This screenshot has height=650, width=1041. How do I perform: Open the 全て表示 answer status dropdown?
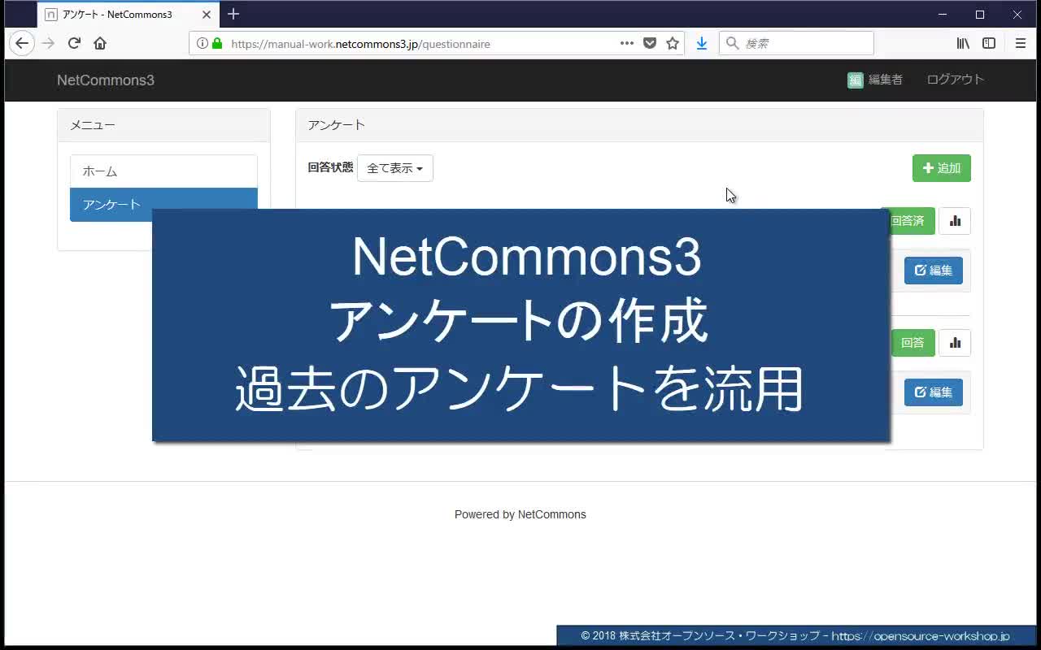[x=395, y=168]
